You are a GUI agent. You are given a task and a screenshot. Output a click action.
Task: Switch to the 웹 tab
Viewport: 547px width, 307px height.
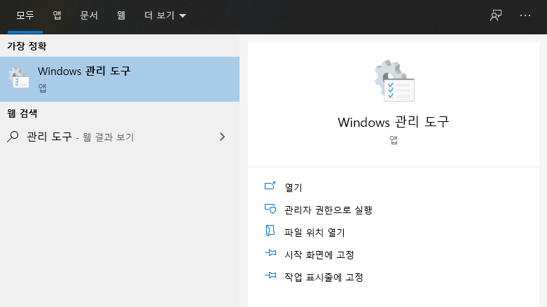pos(120,15)
